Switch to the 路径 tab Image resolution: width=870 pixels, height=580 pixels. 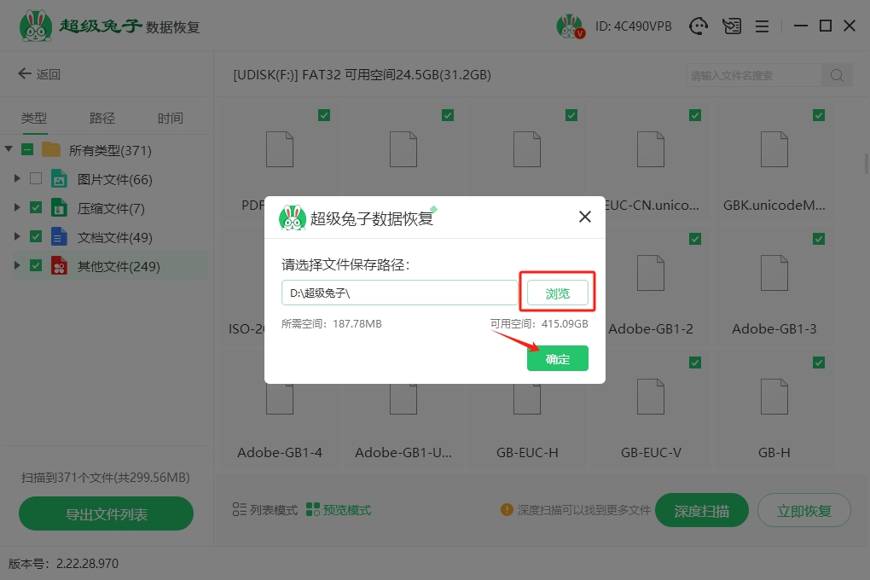pos(102,119)
